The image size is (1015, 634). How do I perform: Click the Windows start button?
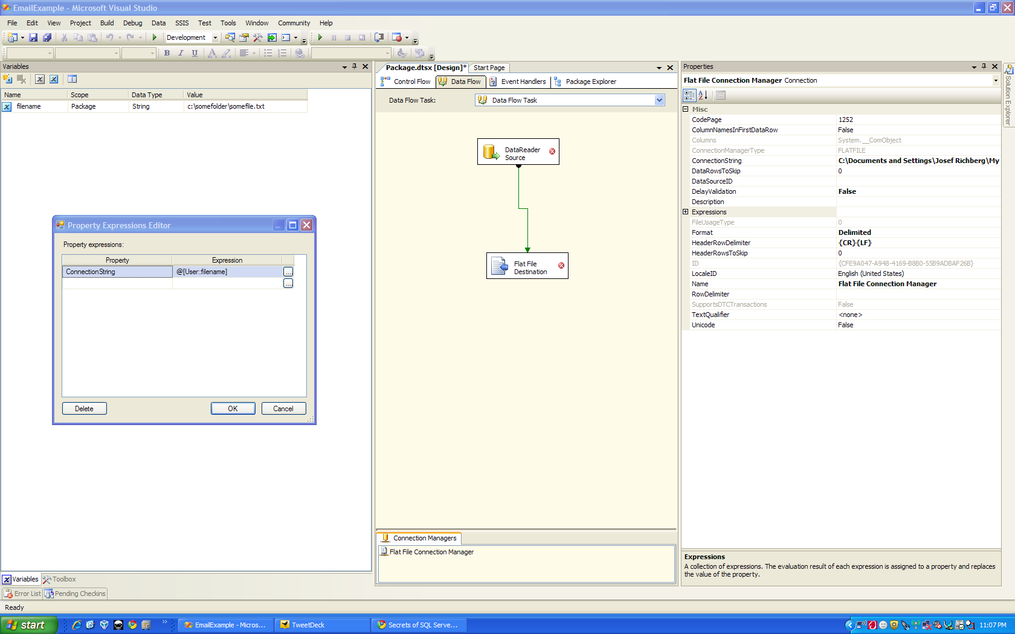28,625
